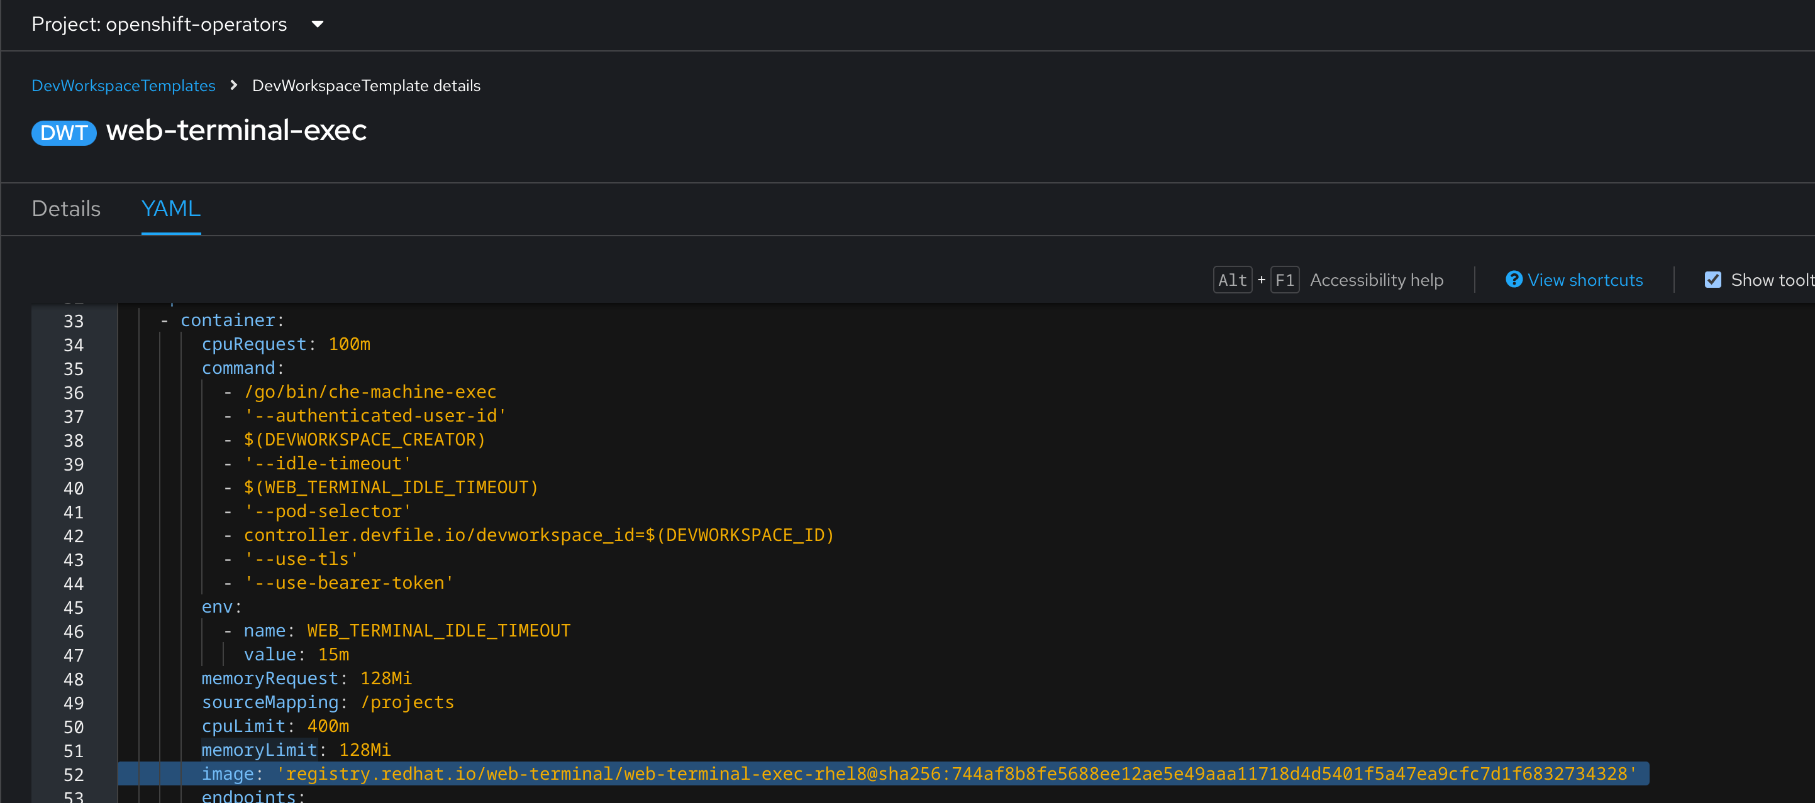
Task: Click line number 52 in gutter
Action: click(74, 774)
